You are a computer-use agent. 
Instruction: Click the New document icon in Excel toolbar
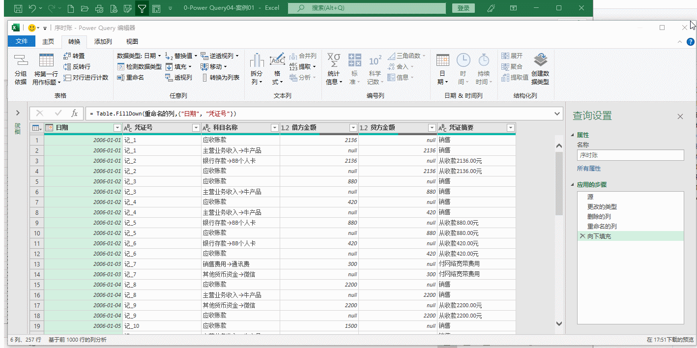click(71, 8)
